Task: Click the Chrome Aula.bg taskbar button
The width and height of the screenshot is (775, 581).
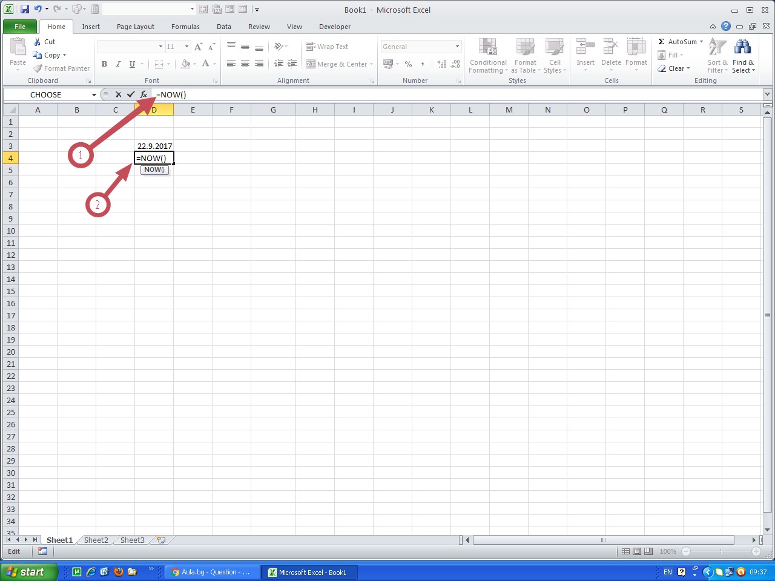Action: (x=211, y=572)
